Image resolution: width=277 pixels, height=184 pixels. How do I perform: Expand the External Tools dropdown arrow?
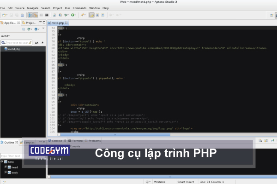tap(85, 15)
